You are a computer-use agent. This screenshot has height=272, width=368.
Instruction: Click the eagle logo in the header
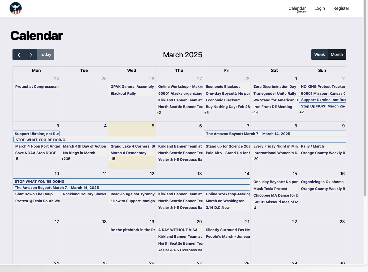(x=16, y=8)
